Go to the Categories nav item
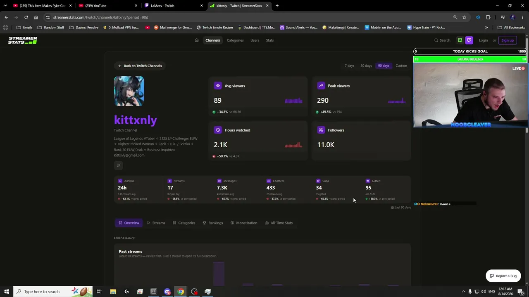529x297 pixels. [x=235, y=40]
